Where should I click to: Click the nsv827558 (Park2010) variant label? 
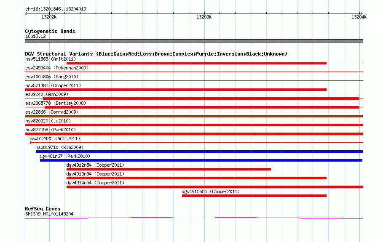tap(51, 130)
